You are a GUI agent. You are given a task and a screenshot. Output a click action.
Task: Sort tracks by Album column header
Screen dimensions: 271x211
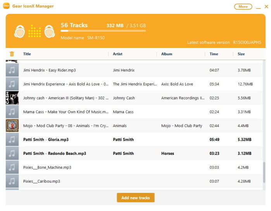167,54
